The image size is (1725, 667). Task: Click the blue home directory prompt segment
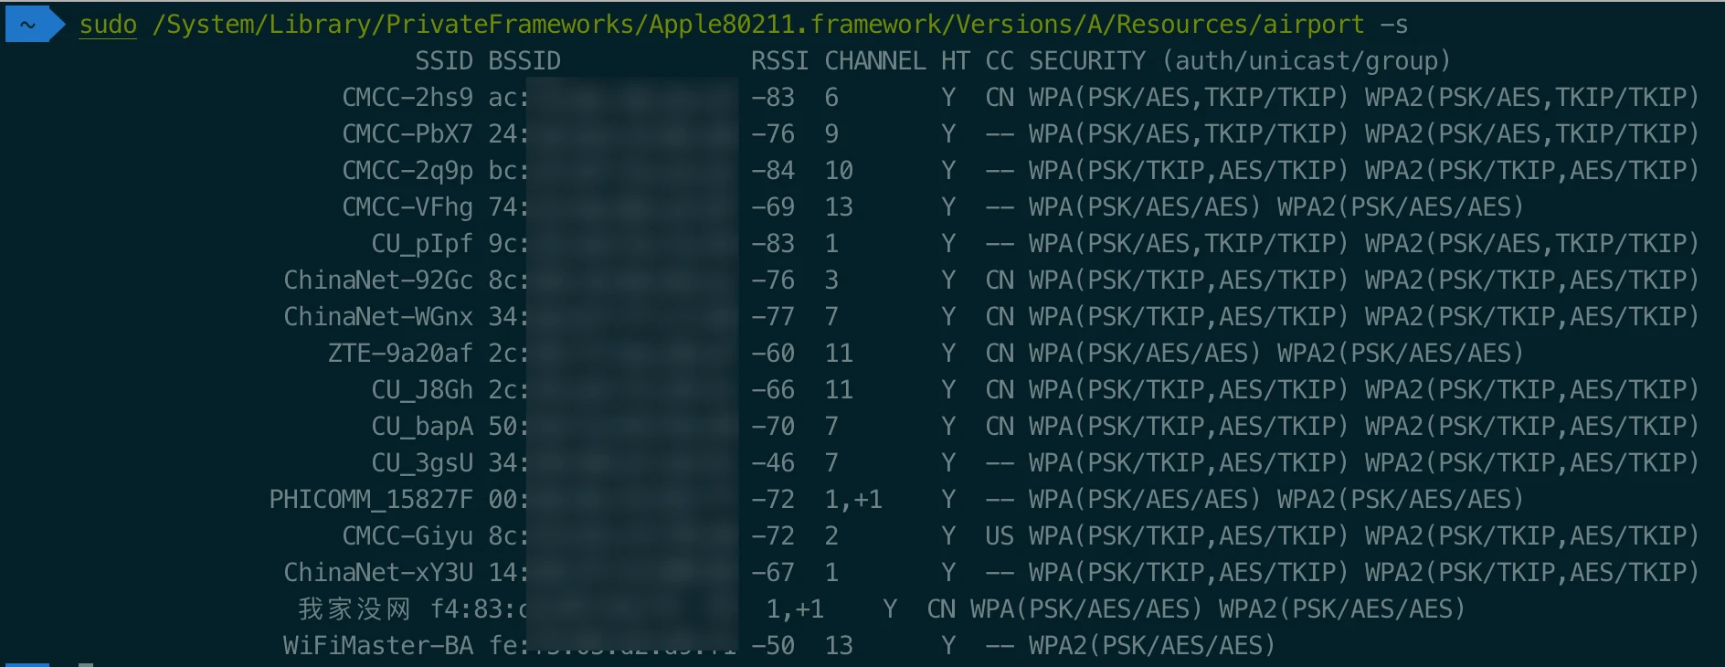[29, 25]
